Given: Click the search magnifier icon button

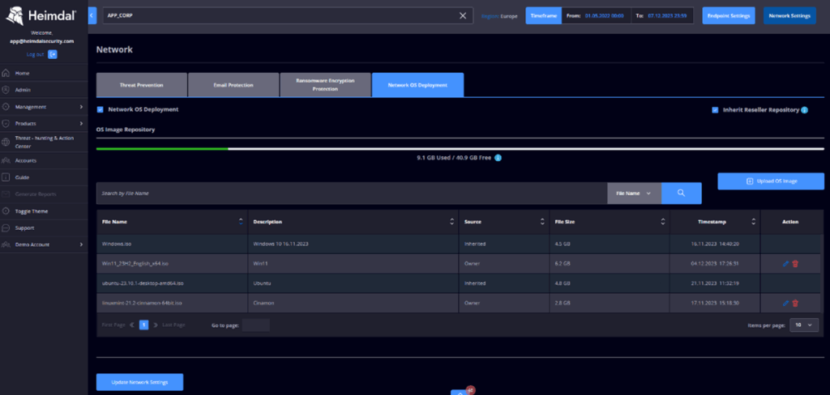Looking at the screenshot, I should tap(681, 193).
